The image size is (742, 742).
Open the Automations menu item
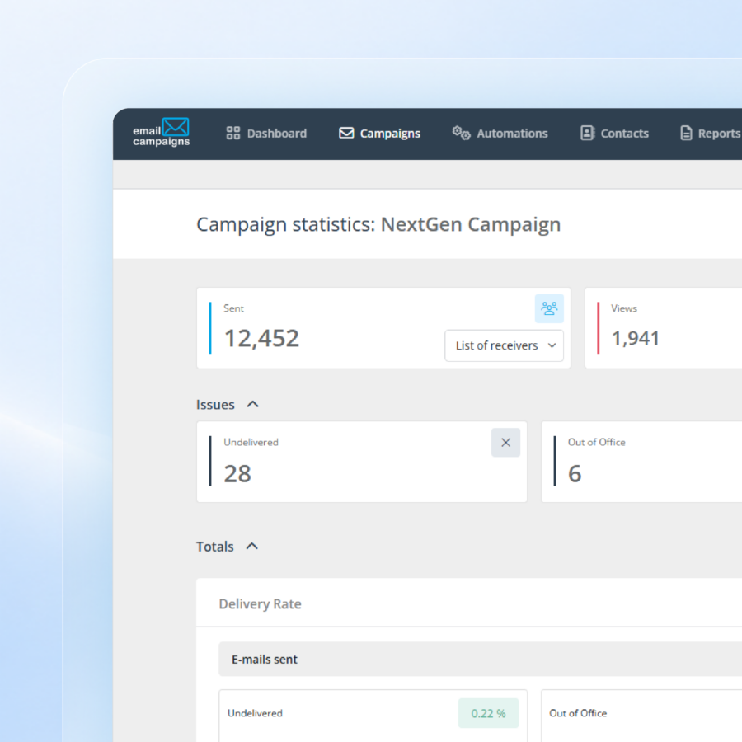tap(500, 134)
